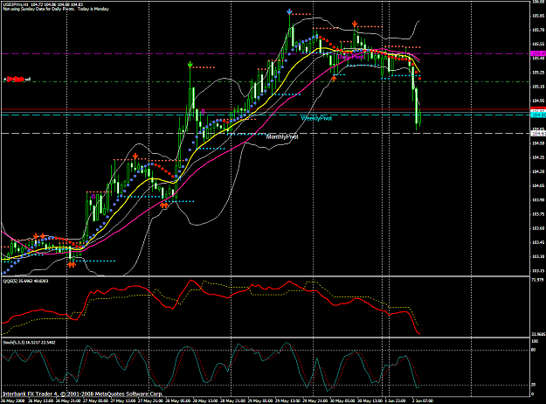Click the 28 May 05:00 time label
Image resolution: width=546 pixels, height=404 pixels.
(x=179, y=401)
